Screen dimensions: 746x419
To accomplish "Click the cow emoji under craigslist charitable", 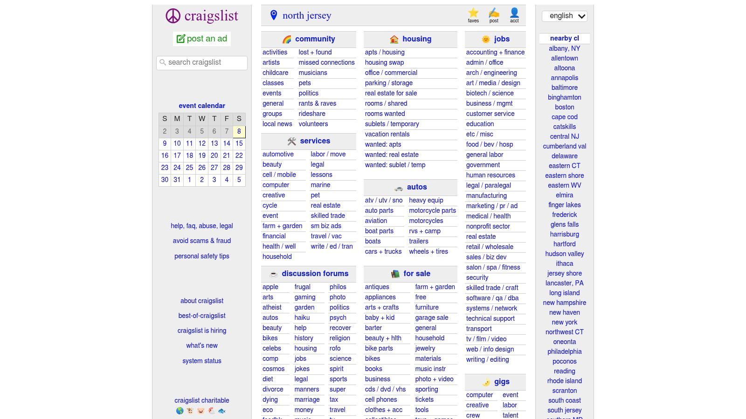I will pyautogui.click(x=190, y=411).
